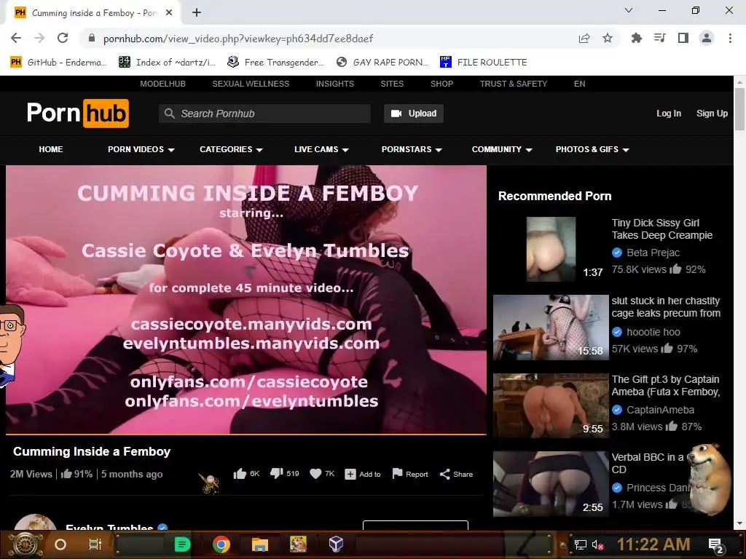The image size is (746, 559).
Task: Click the search magnifier icon
Action: pos(169,114)
